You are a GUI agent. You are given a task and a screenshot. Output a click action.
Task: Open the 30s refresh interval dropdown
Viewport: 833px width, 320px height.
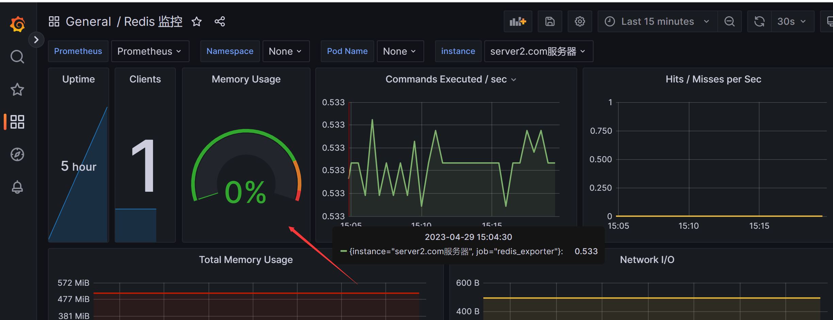[x=793, y=21]
